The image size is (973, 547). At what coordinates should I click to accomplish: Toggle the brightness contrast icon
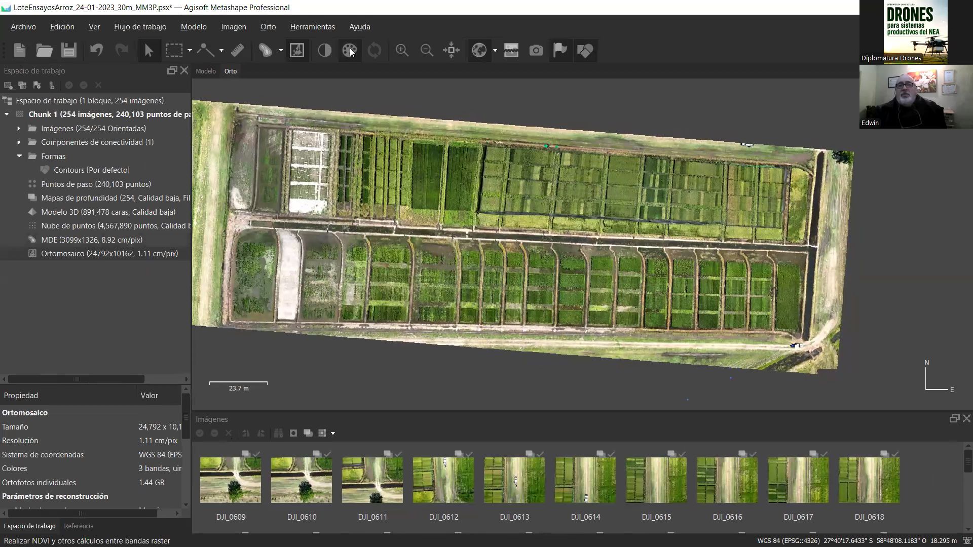click(324, 50)
